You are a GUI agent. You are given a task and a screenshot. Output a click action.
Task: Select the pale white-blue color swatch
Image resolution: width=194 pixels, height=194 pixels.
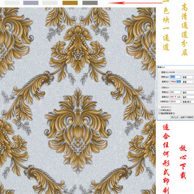tap(12, 3)
